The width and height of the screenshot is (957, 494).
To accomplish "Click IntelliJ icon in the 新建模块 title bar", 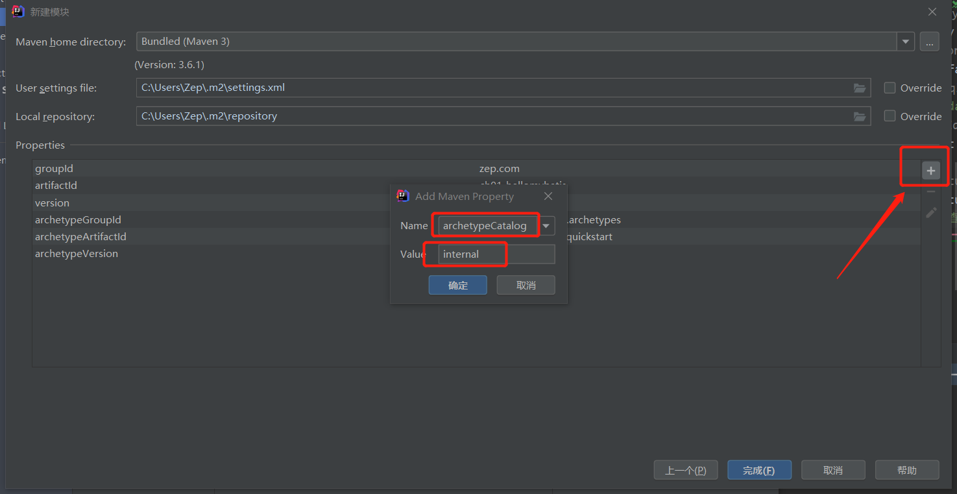I will [18, 11].
